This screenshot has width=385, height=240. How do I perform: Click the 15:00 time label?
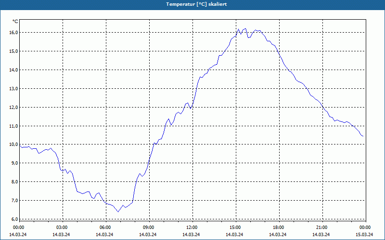(235, 228)
